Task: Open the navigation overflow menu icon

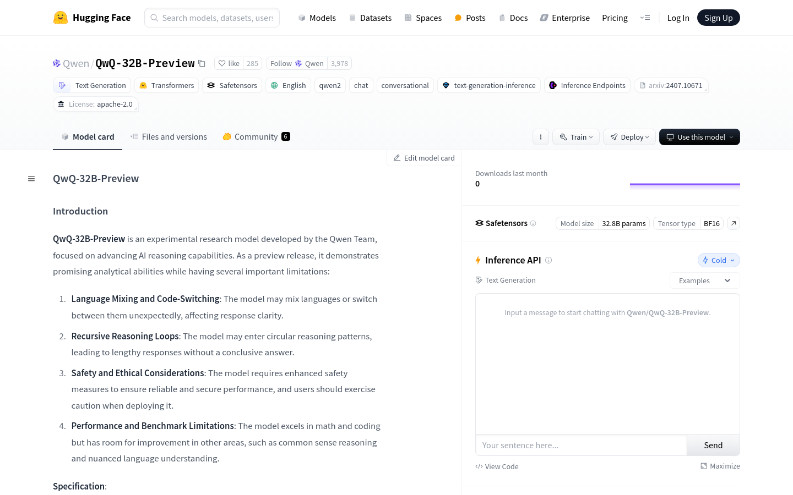Action: 645,18
